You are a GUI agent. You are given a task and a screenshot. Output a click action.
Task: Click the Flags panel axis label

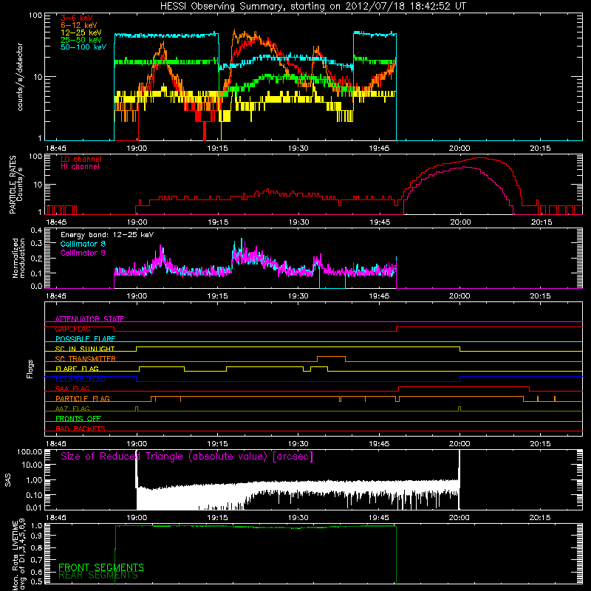point(30,369)
